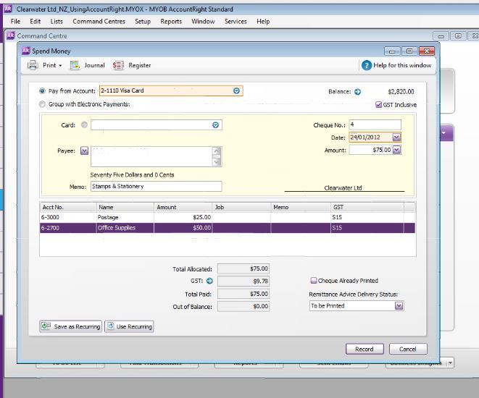479x398 pixels.
Task: Click the GST zoom arrow icon
Action: [x=209, y=281]
